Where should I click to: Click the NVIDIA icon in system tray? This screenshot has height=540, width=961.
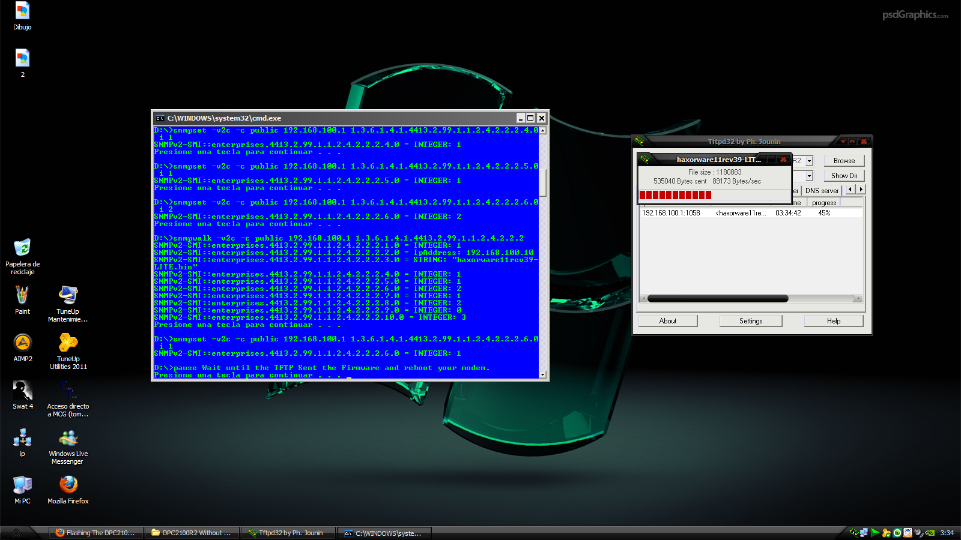(x=930, y=533)
